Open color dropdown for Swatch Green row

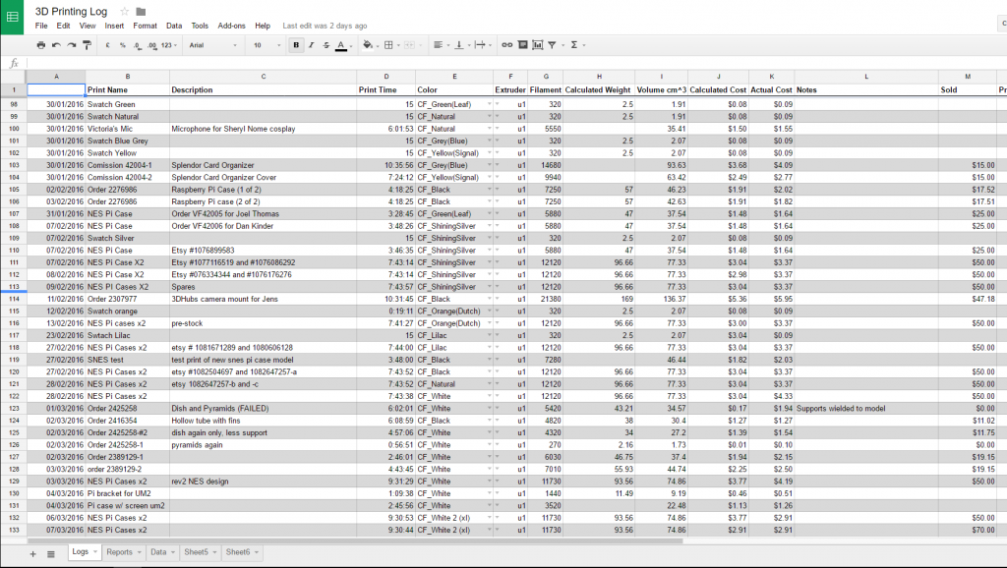(489, 104)
